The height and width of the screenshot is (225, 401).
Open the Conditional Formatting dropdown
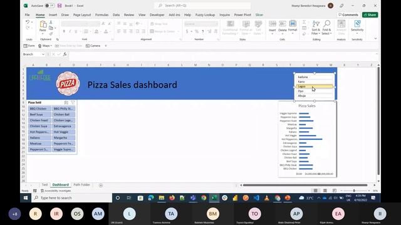point(230,27)
